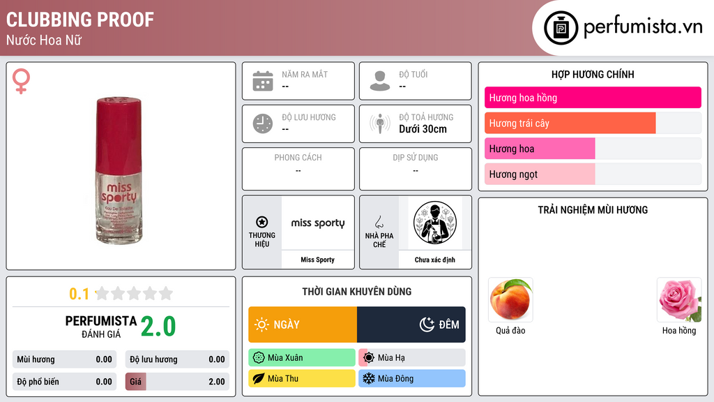Click the snowflake icon beside Mùa Đông
Image resolution: width=714 pixels, height=402 pixels.
click(x=369, y=378)
